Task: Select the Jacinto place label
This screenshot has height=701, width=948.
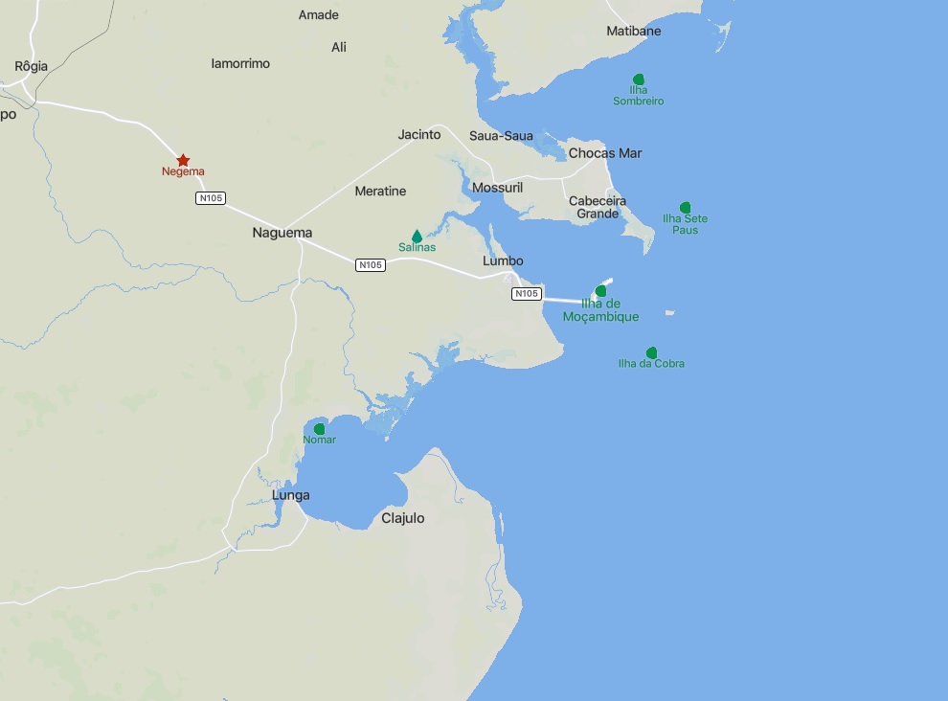Action: coord(419,134)
